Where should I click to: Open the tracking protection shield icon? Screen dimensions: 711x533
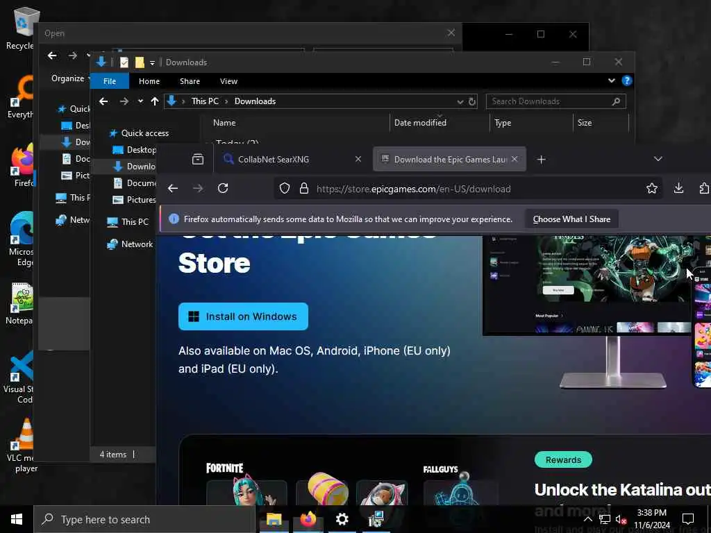click(284, 189)
